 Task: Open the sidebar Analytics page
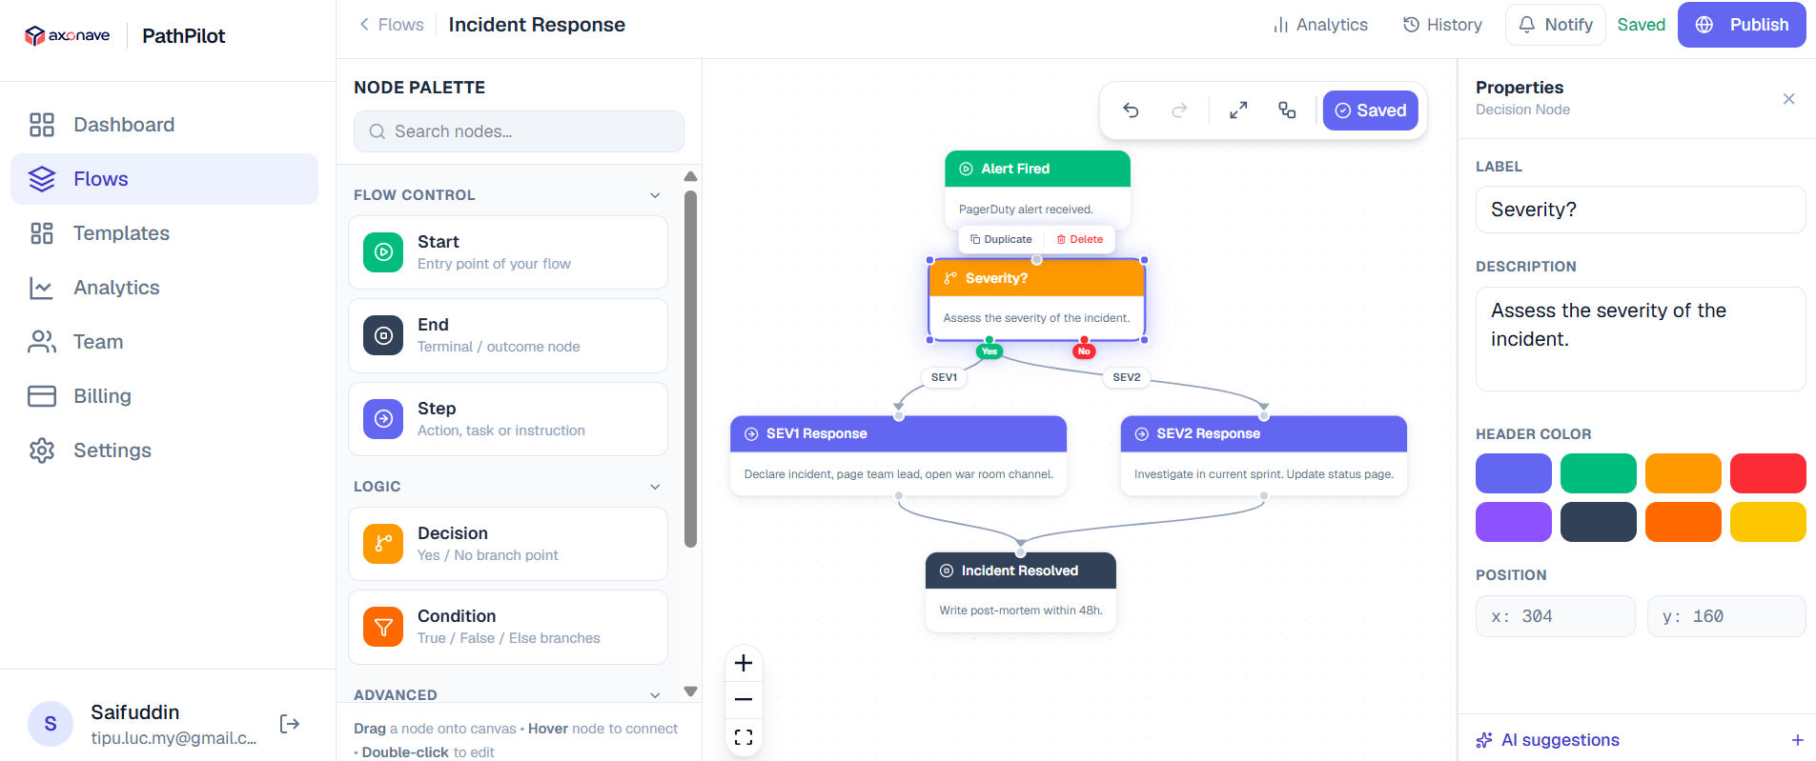164,288
